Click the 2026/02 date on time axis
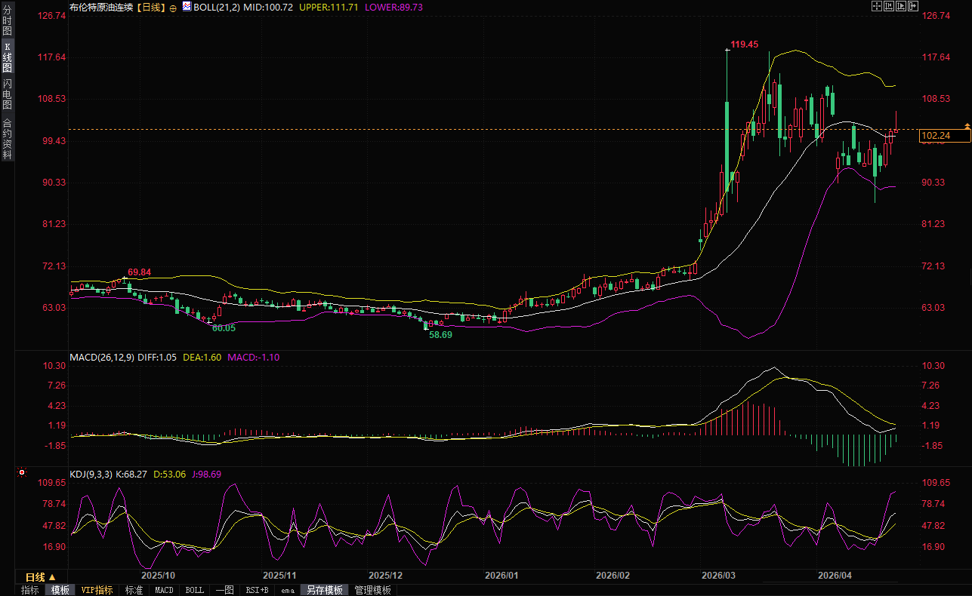The image size is (972, 596). pyautogui.click(x=613, y=575)
